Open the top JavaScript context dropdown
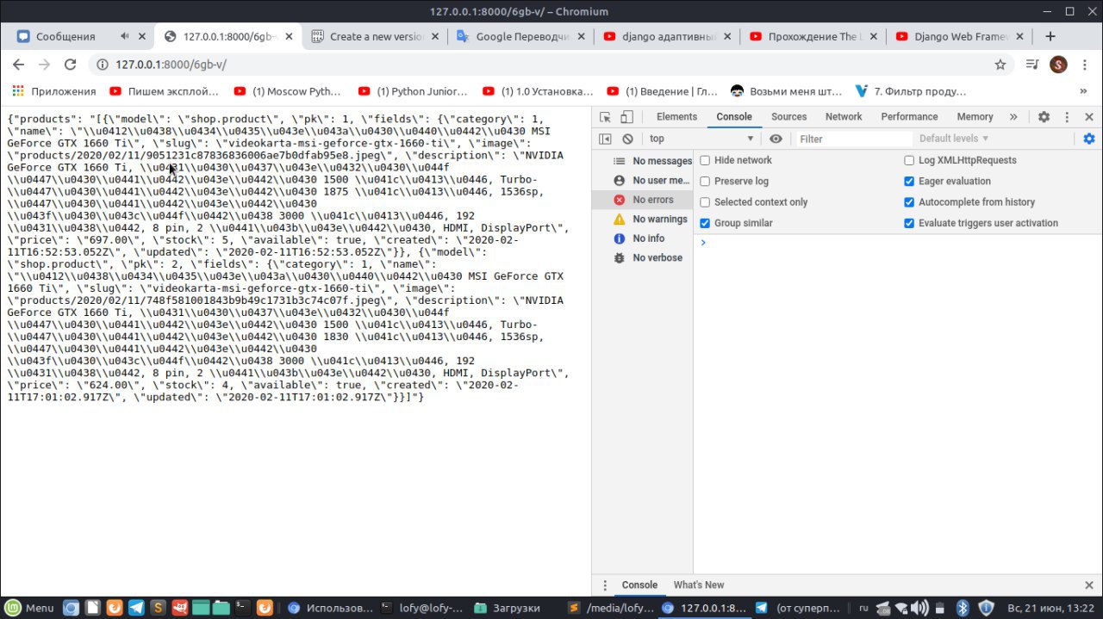Screen dimensions: 1103x619 [701, 139]
